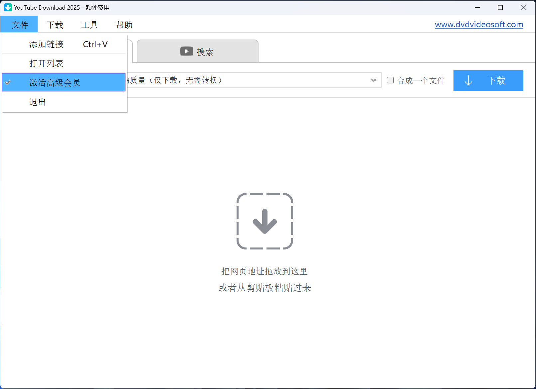Open the 文件 menu
This screenshot has height=389, width=536.
coord(20,25)
